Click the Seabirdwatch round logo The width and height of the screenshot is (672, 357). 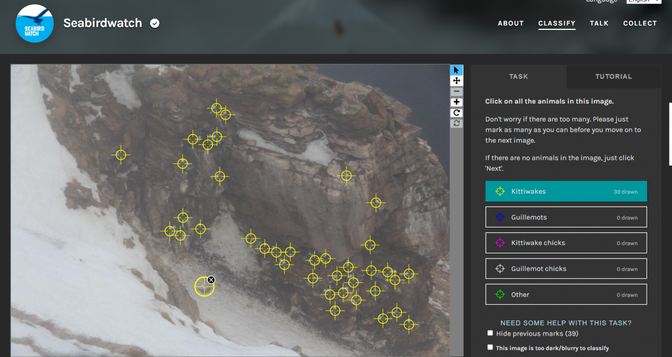tap(35, 24)
